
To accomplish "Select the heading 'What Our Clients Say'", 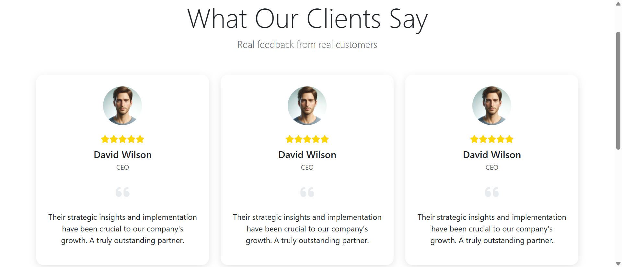I will (307, 19).
